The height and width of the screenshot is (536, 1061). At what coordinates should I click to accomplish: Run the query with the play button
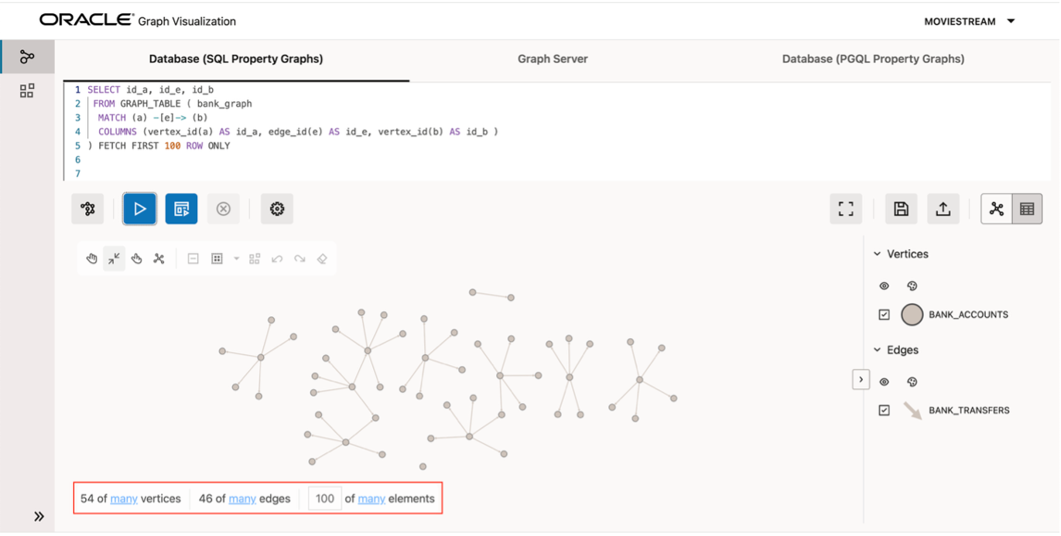tap(140, 209)
